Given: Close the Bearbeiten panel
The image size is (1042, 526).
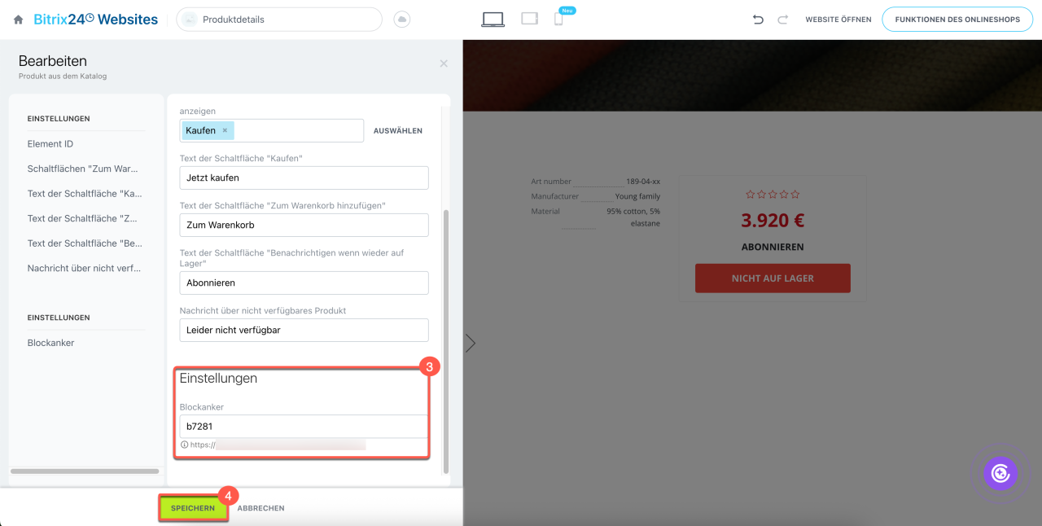Looking at the screenshot, I should [x=444, y=64].
